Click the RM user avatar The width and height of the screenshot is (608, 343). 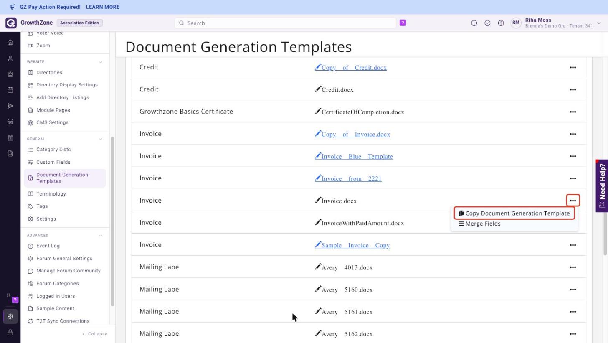(516, 23)
